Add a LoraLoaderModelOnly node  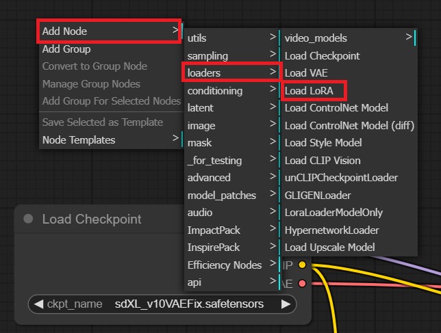(349, 212)
